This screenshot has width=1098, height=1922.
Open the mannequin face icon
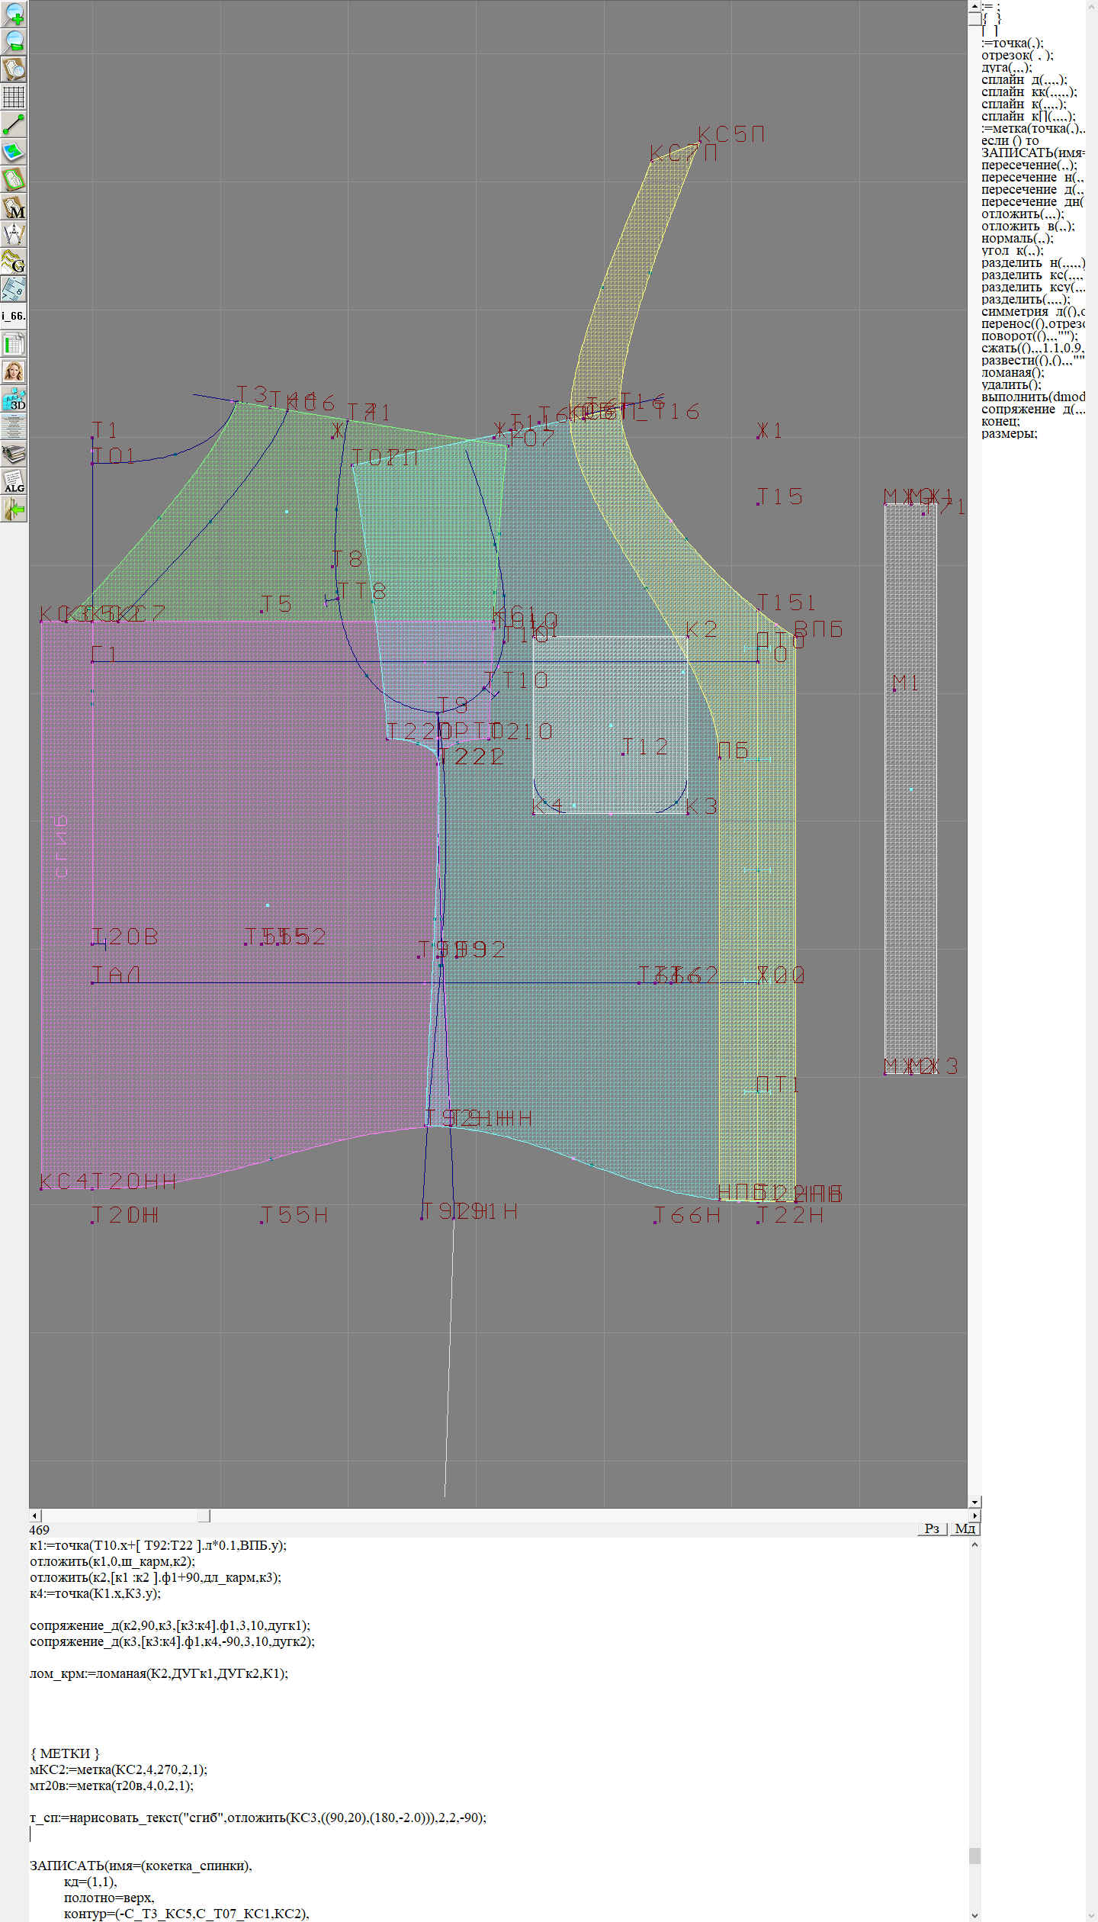coord(14,372)
